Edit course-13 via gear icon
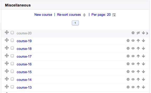Screen dimensions: 151x93 pyautogui.click(x=128, y=87)
